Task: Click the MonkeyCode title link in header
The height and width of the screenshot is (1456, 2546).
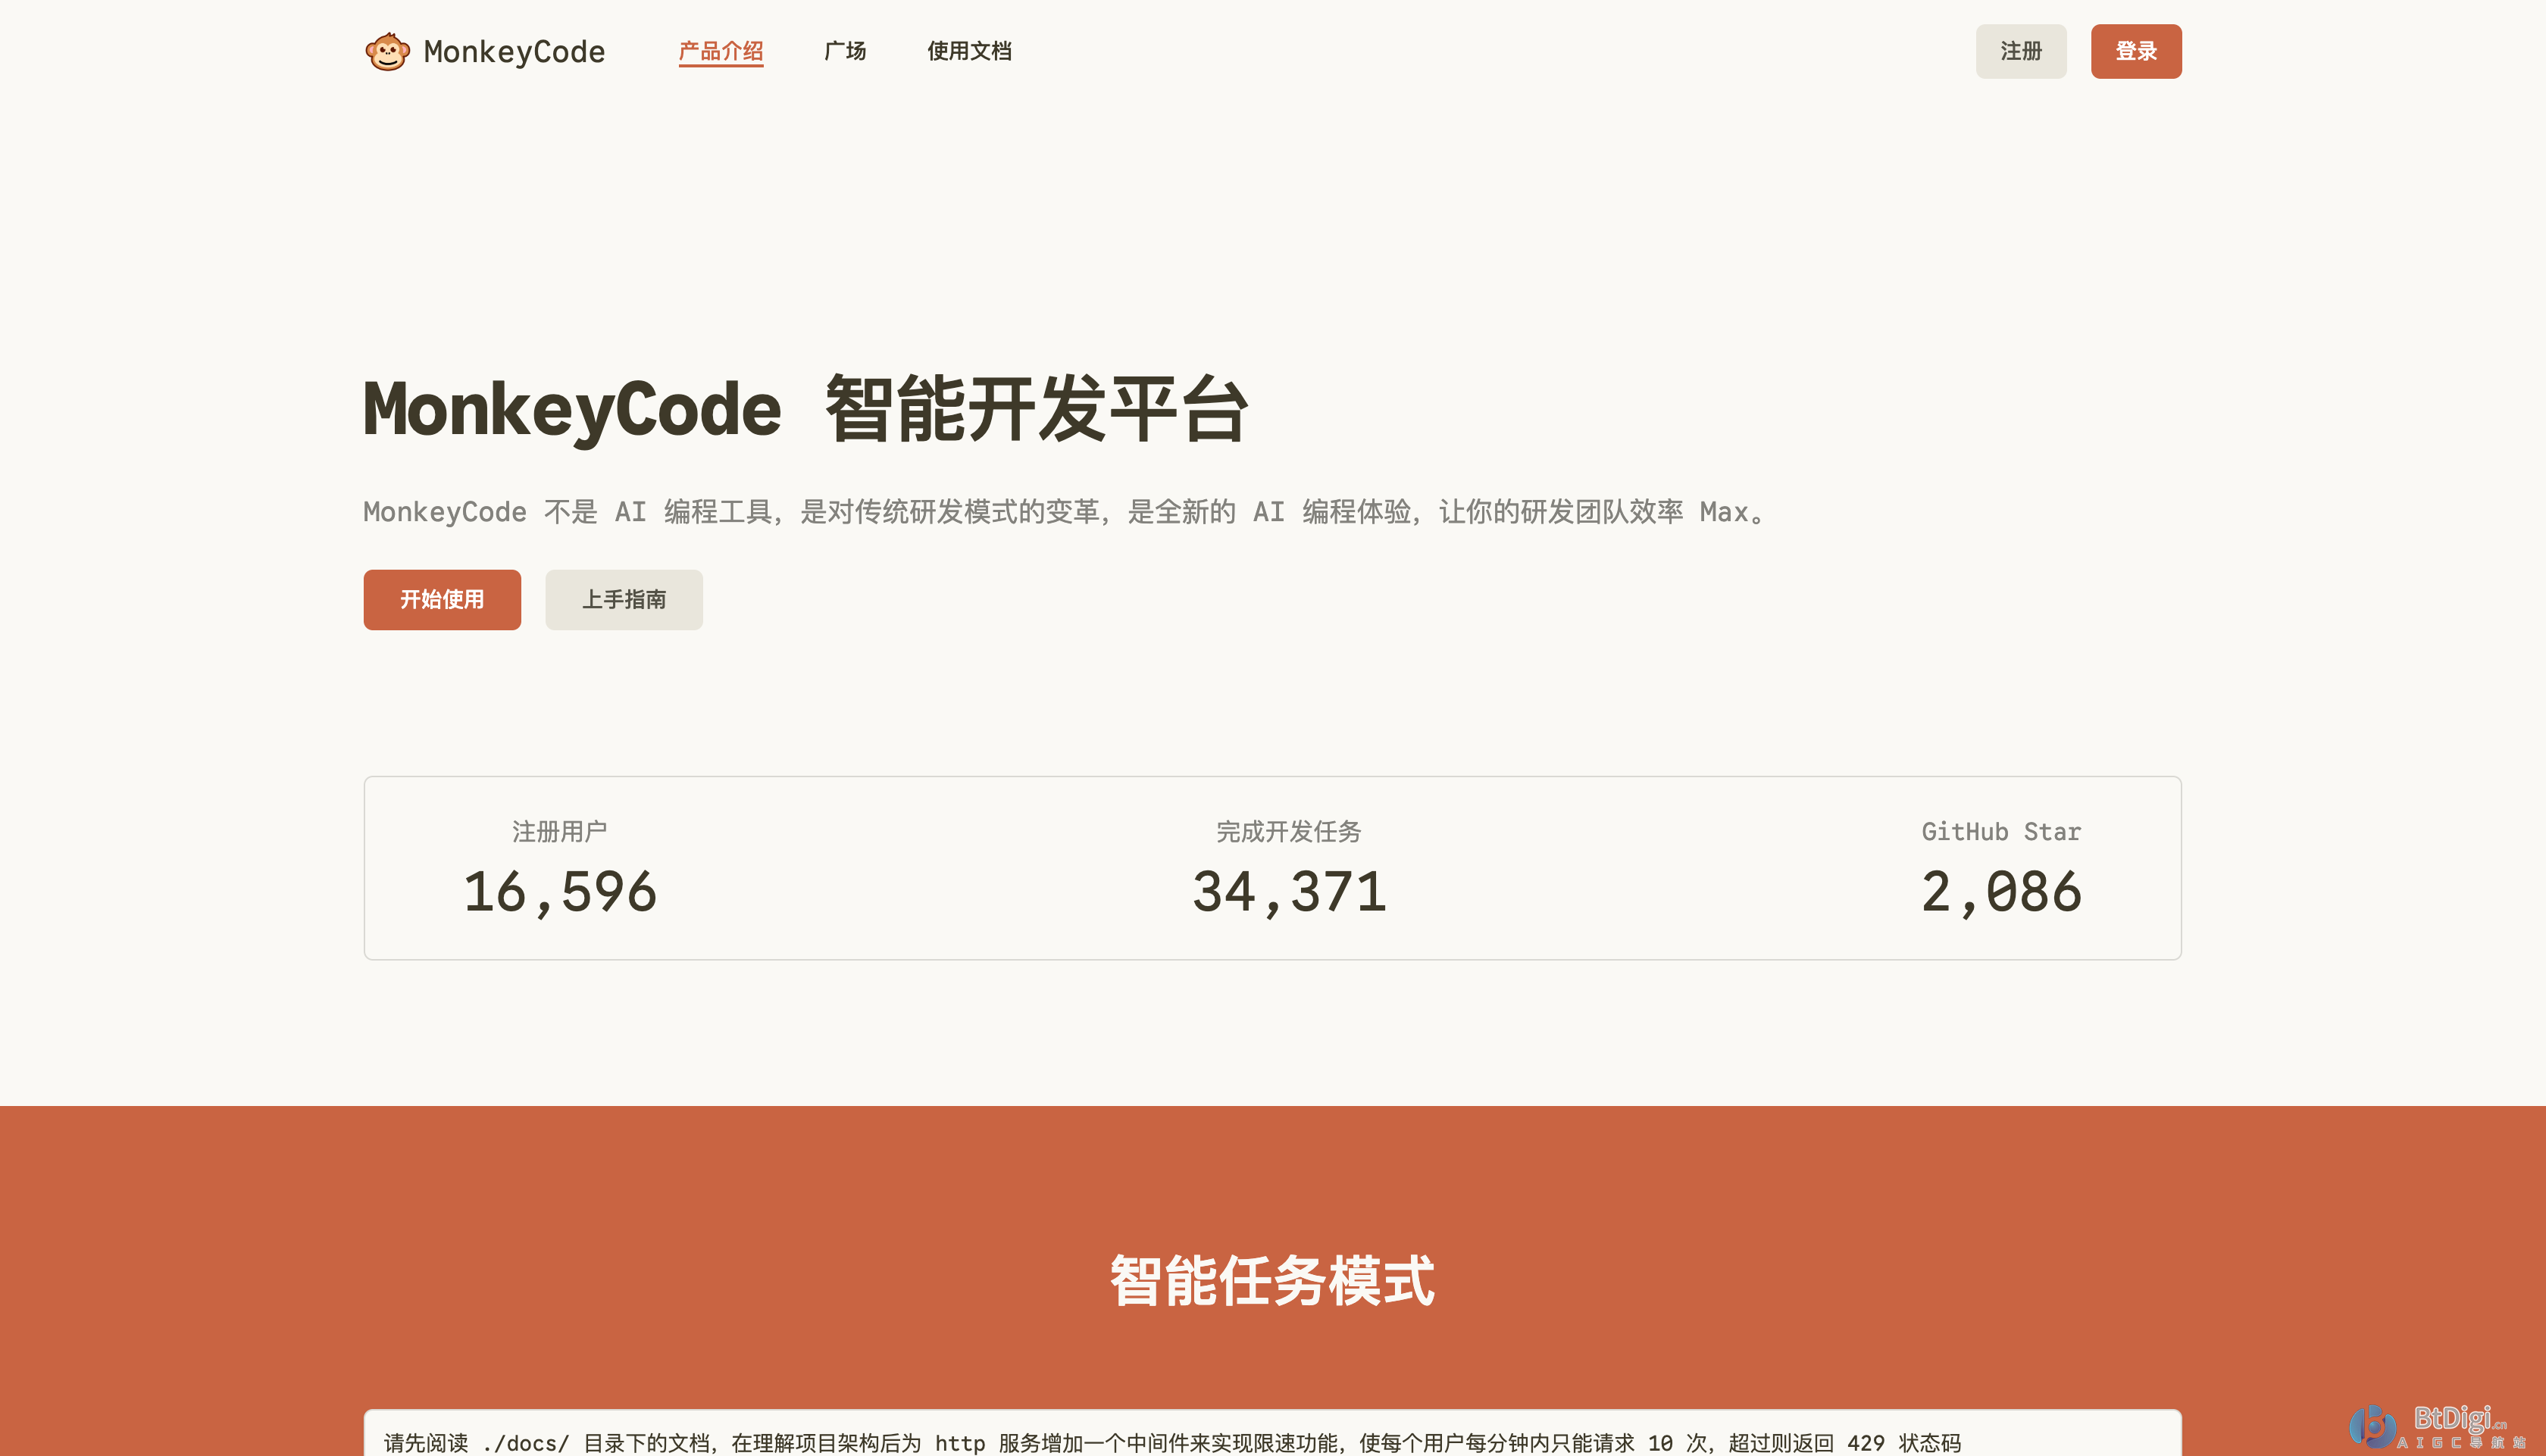Action: pos(513,51)
